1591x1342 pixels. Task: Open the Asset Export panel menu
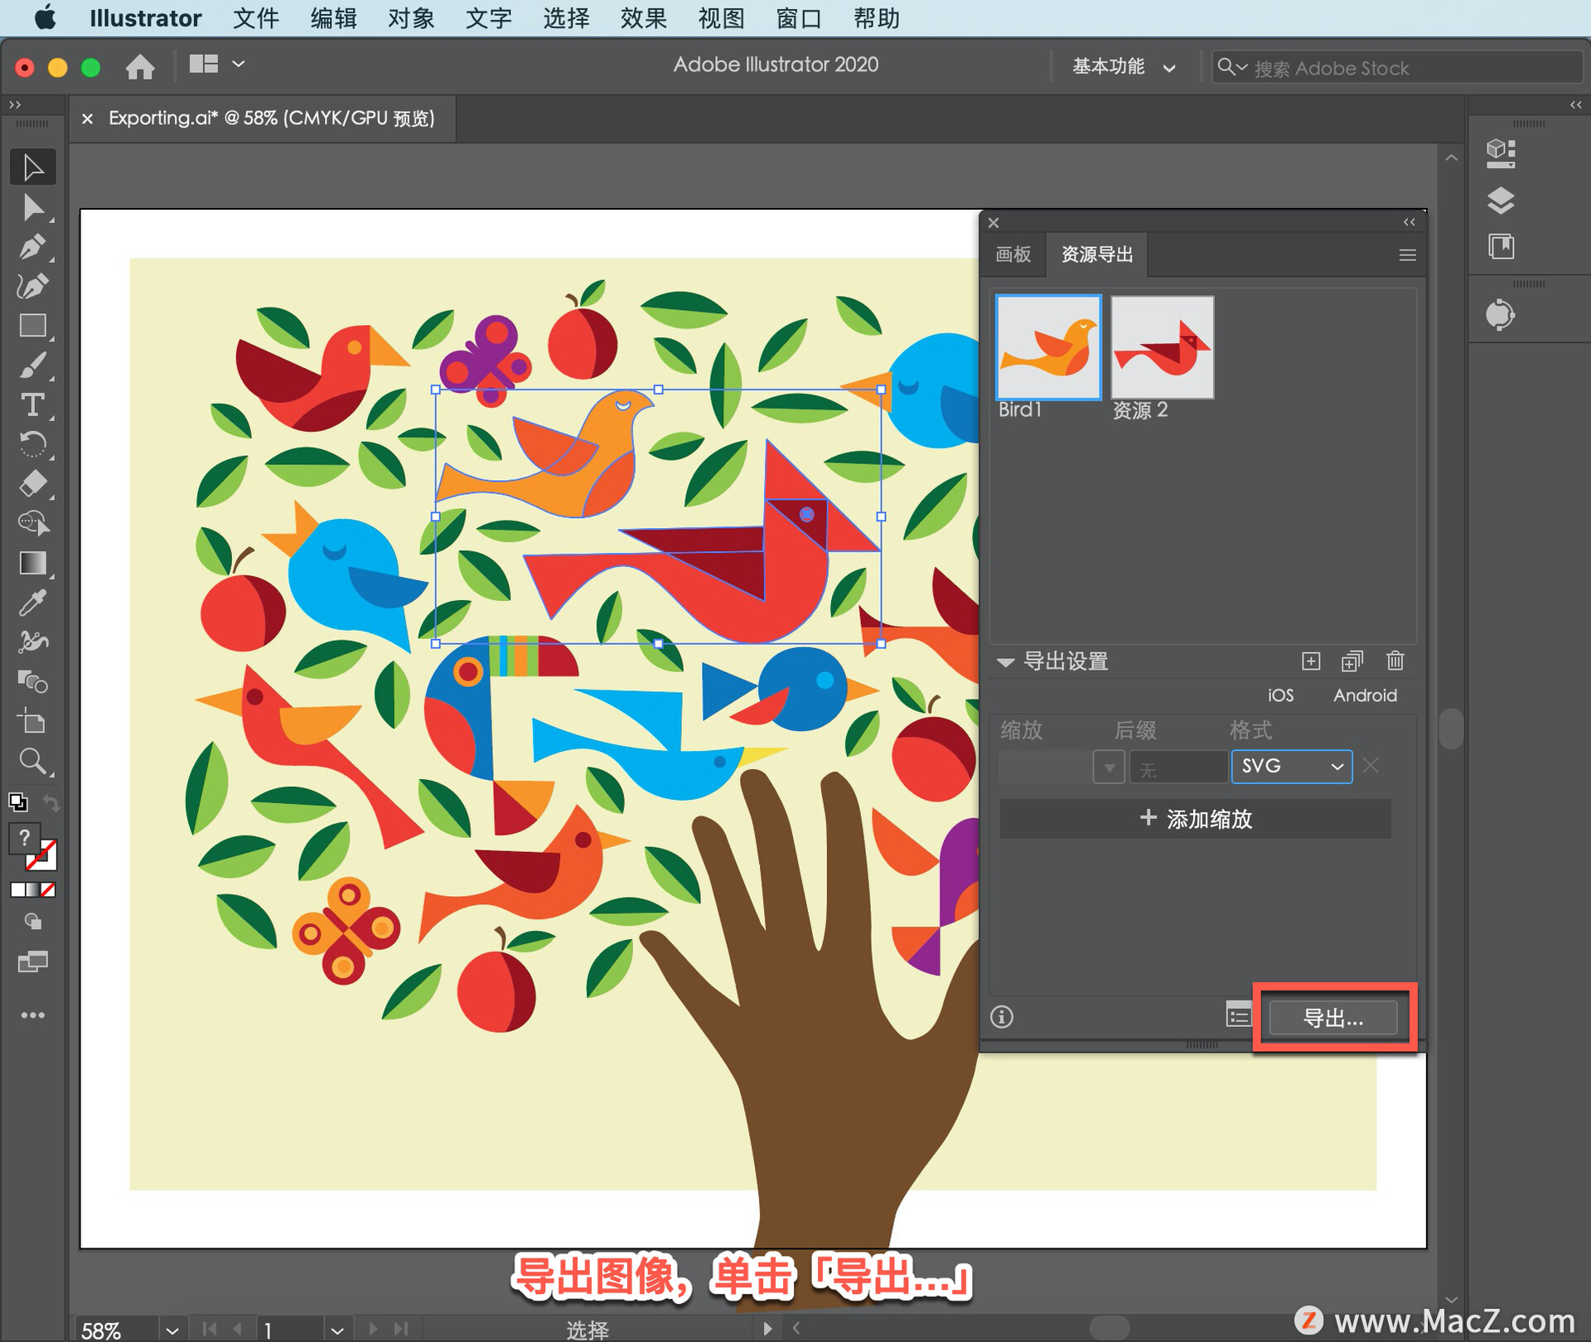tap(1407, 255)
